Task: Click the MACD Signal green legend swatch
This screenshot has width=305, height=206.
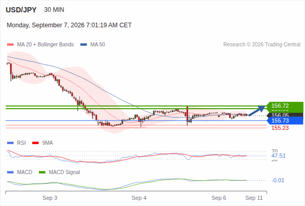Action: click(42, 172)
